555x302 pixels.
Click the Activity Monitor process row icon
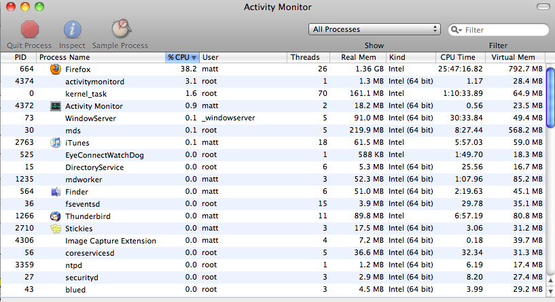point(56,106)
